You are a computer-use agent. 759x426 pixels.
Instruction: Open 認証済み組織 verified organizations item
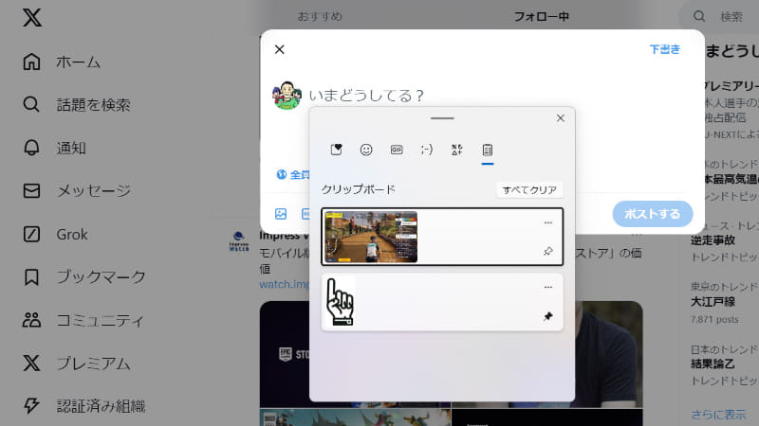[x=83, y=406]
